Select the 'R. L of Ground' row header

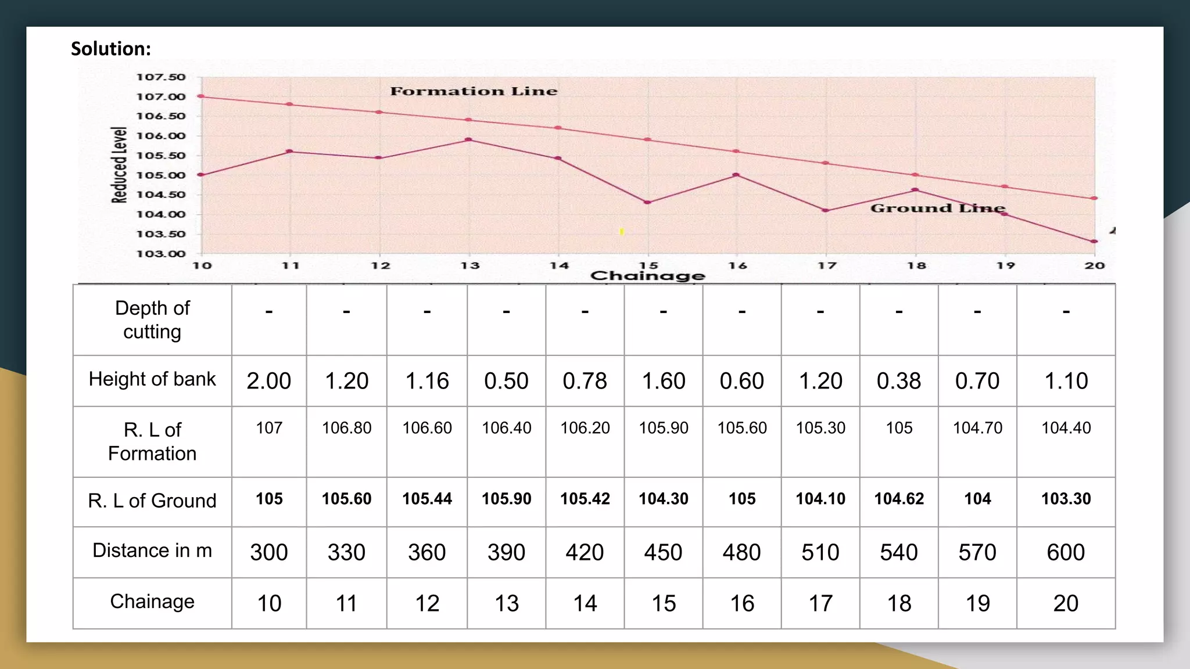pyautogui.click(x=152, y=501)
